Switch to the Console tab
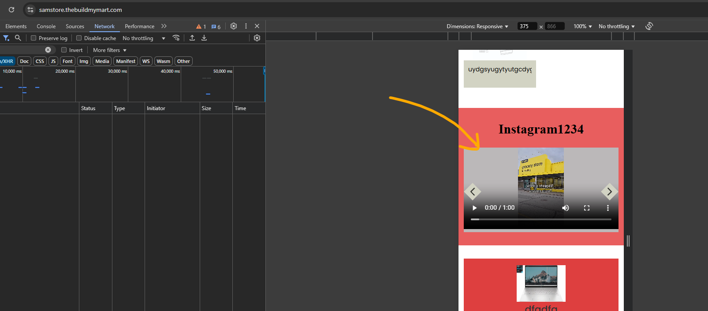 point(46,26)
